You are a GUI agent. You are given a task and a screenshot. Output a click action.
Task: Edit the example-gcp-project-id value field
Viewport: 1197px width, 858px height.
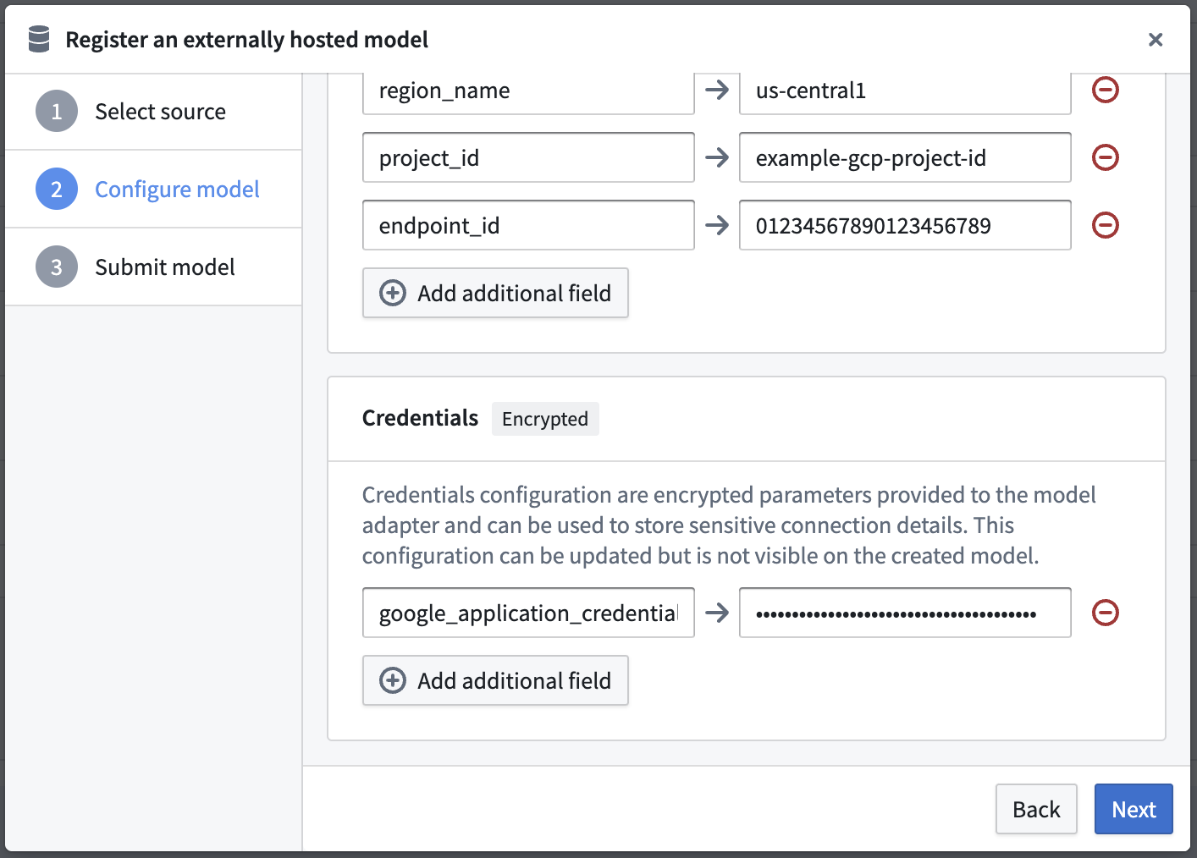point(905,157)
